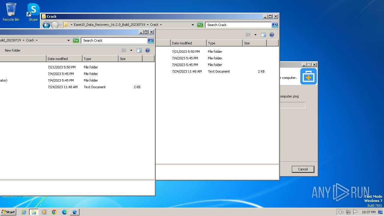
Task: Open the Recycle Bin desktop icon
Action: click(x=11, y=12)
